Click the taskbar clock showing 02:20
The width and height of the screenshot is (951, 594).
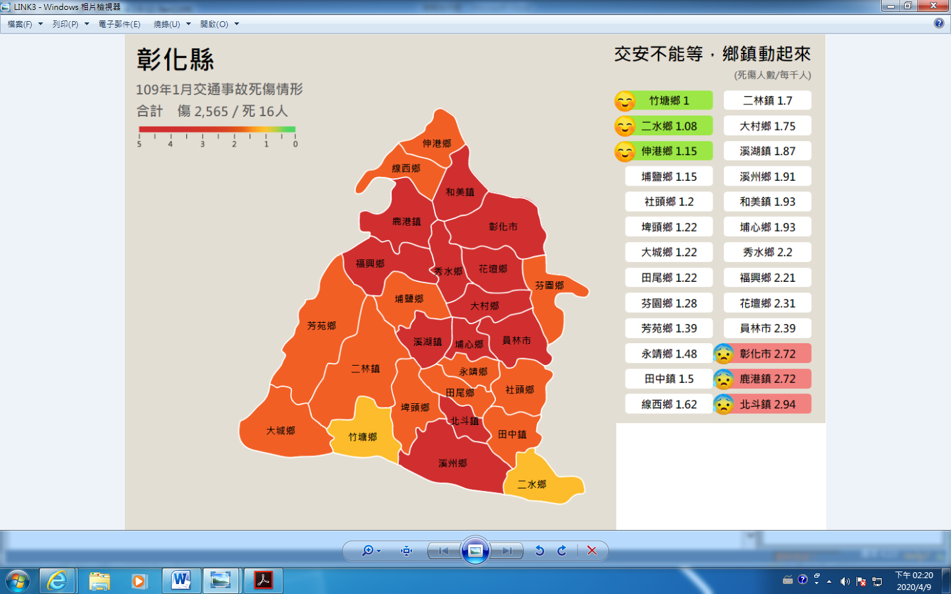pyautogui.click(x=914, y=581)
